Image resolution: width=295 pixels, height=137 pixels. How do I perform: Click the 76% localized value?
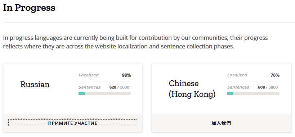click(275, 75)
